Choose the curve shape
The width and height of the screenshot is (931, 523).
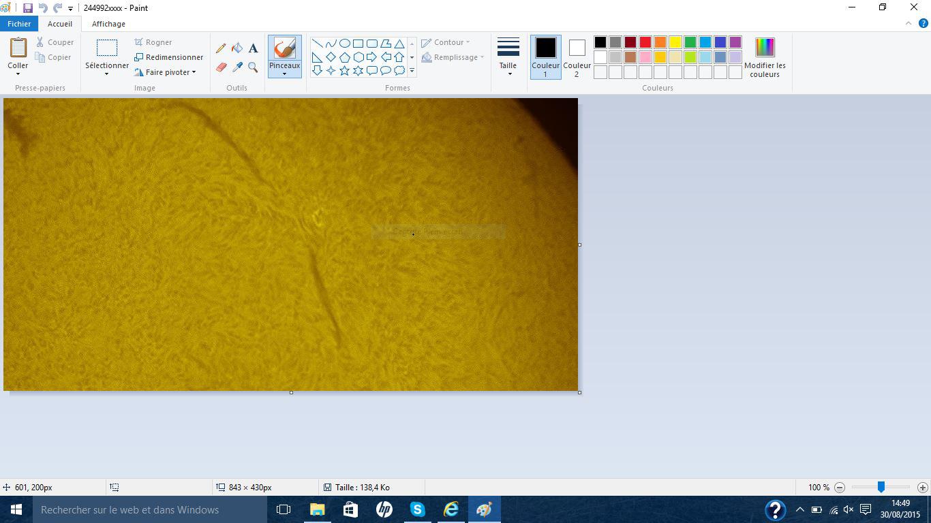coord(331,44)
